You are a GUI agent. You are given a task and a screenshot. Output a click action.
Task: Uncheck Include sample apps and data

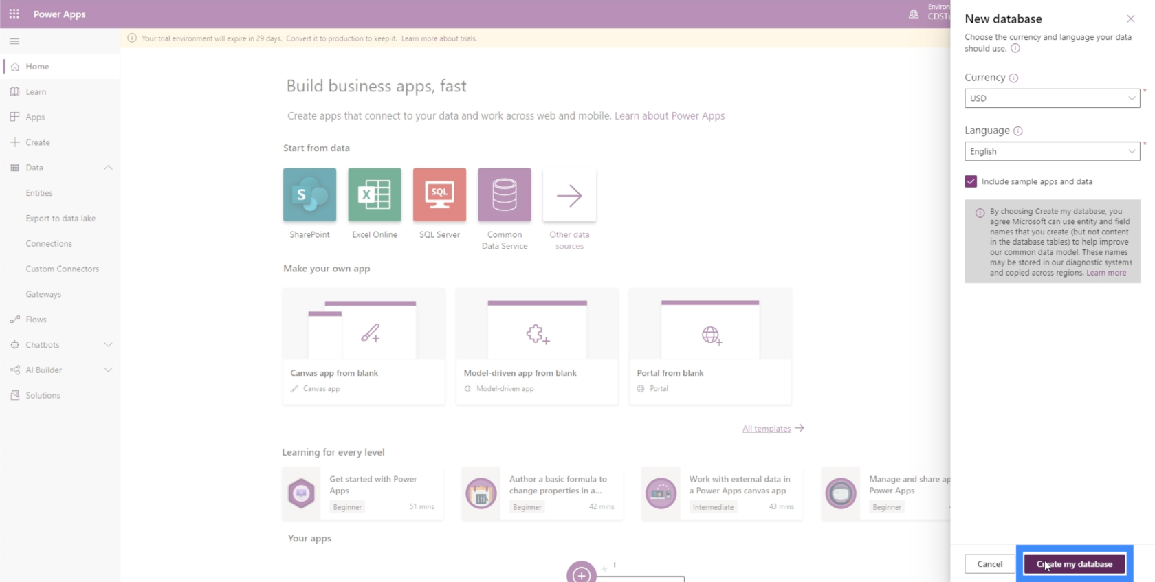click(971, 181)
